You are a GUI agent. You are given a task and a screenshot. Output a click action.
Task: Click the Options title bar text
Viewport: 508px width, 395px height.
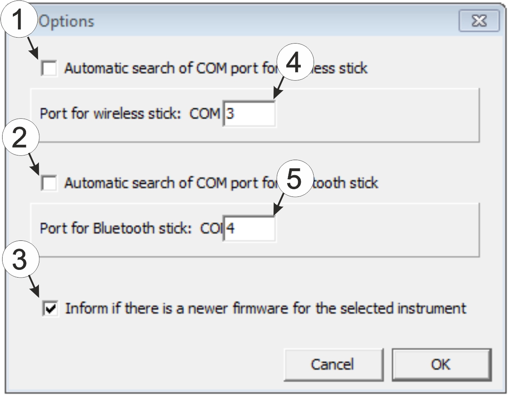pos(67,21)
